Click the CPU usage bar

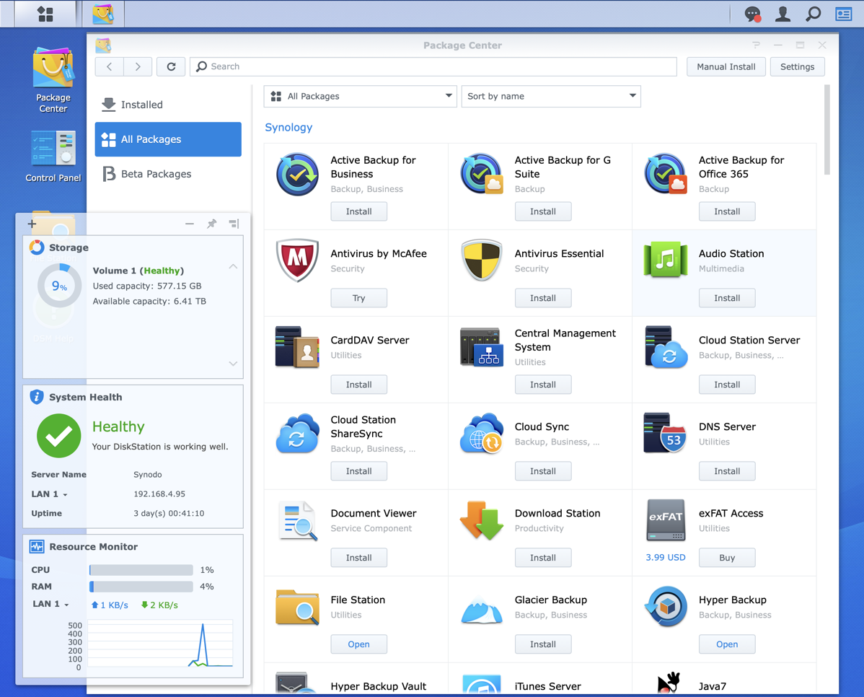click(x=141, y=570)
